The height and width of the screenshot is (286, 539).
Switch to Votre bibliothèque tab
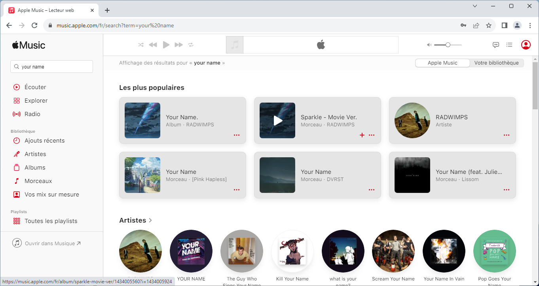tap(496, 63)
